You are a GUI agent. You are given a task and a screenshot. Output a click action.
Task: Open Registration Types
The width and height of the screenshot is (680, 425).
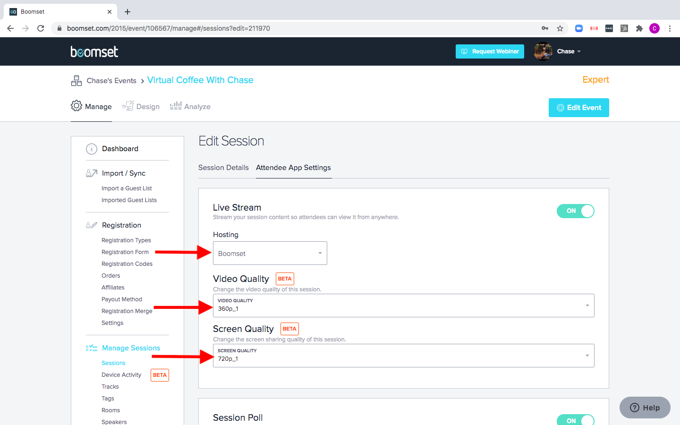(126, 240)
